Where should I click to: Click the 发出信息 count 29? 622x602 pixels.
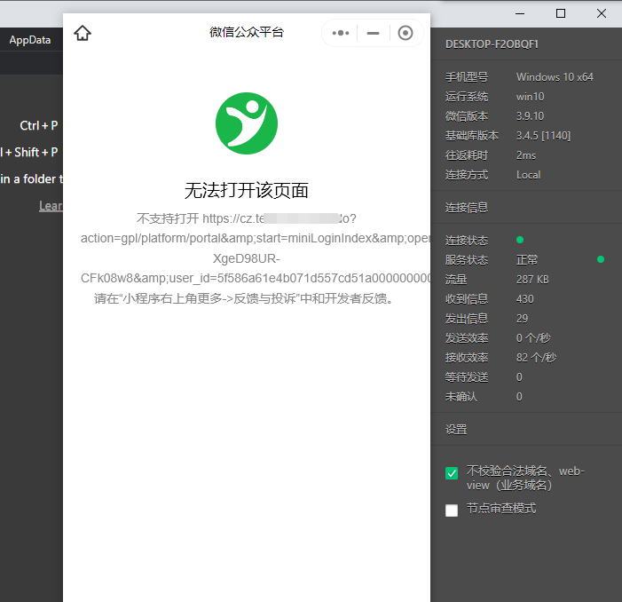point(522,319)
